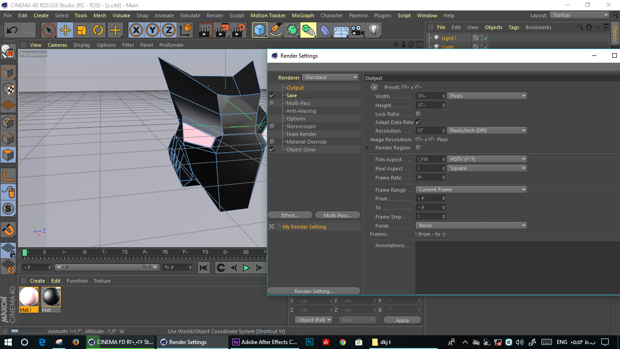The height and width of the screenshot is (349, 620).
Task: Switch to Polygons mode
Action: click(x=8, y=155)
